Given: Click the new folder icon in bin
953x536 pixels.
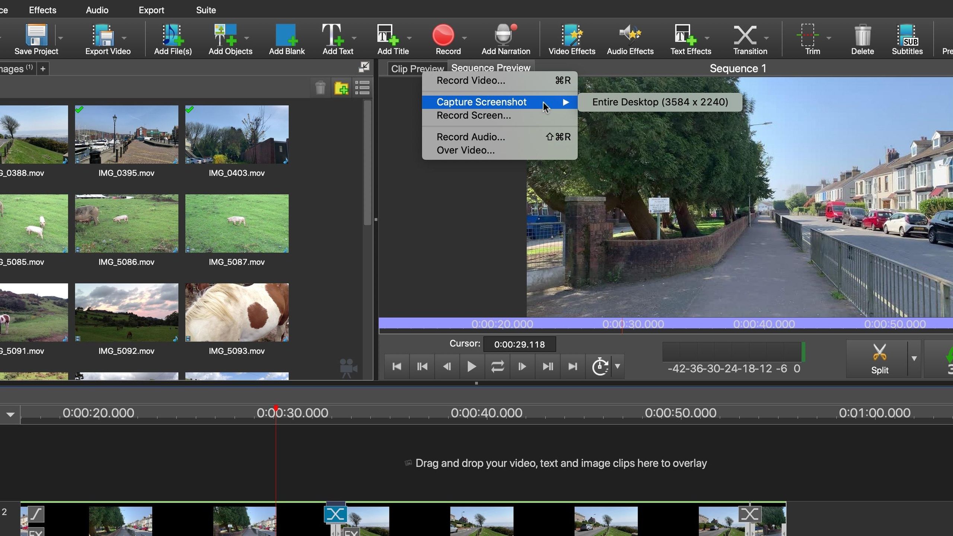Looking at the screenshot, I should click(x=341, y=88).
